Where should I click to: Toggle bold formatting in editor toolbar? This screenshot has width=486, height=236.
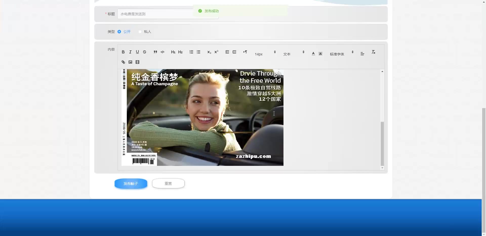(x=123, y=52)
